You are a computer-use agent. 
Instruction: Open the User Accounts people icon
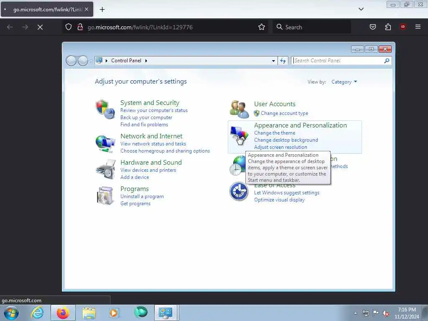click(239, 109)
